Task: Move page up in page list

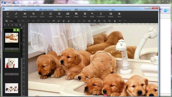Action: 5,25
